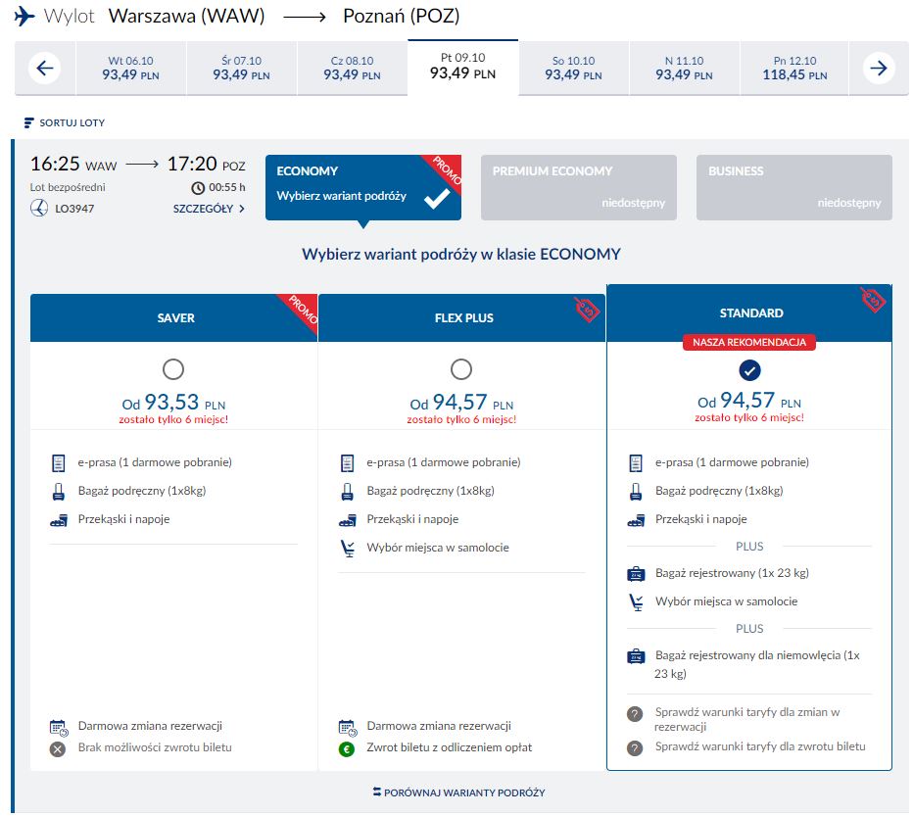The height and width of the screenshot is (816, 913).
Task: Click flight number LO3947
Action: (74, 209)
